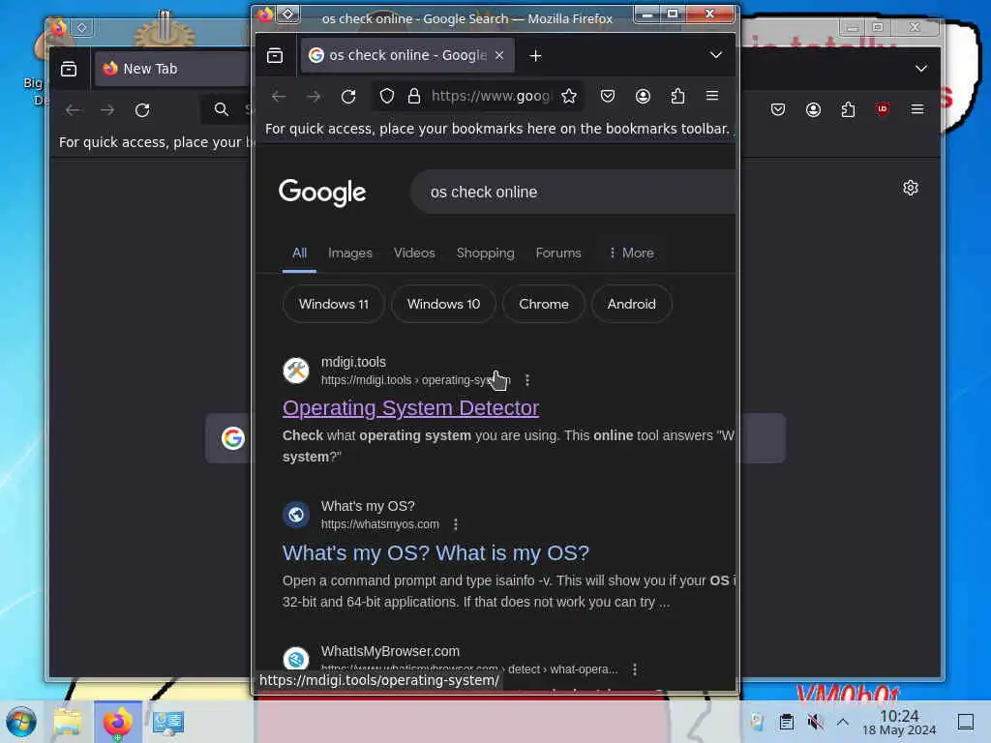Click the search magnifier in back window URL bar
Image resolution: width=991 pixels, height=743 pixels.
coord(222,110)
